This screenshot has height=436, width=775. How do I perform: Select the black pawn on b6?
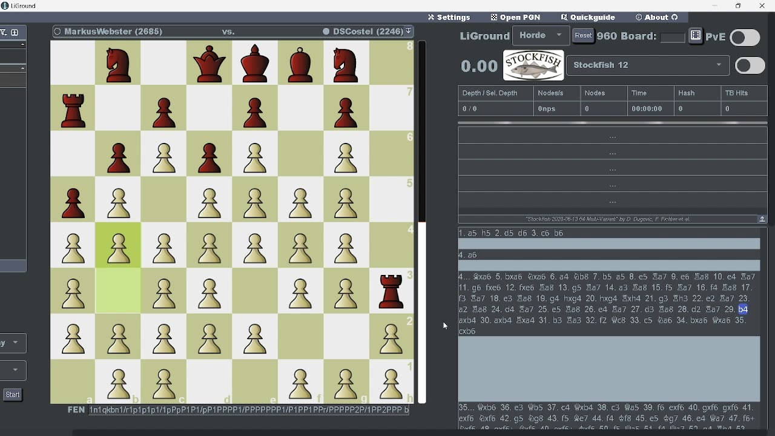point(119,157)
